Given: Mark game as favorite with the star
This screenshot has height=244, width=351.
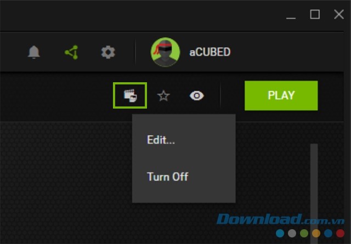Looking at the screenshot, I should (163, 96).
